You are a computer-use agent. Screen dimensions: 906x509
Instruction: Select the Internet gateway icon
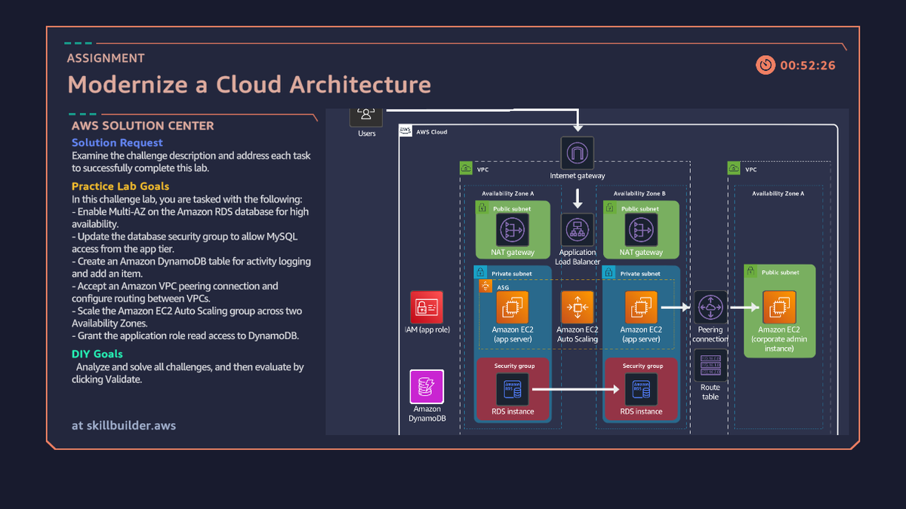click(x=578, y=153)
